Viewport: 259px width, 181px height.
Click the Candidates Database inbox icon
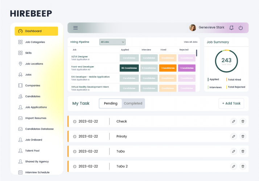coord(20,129)
